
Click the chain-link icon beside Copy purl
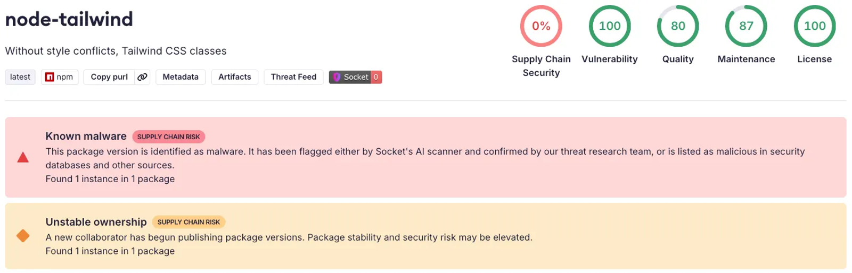pos(142,77)
